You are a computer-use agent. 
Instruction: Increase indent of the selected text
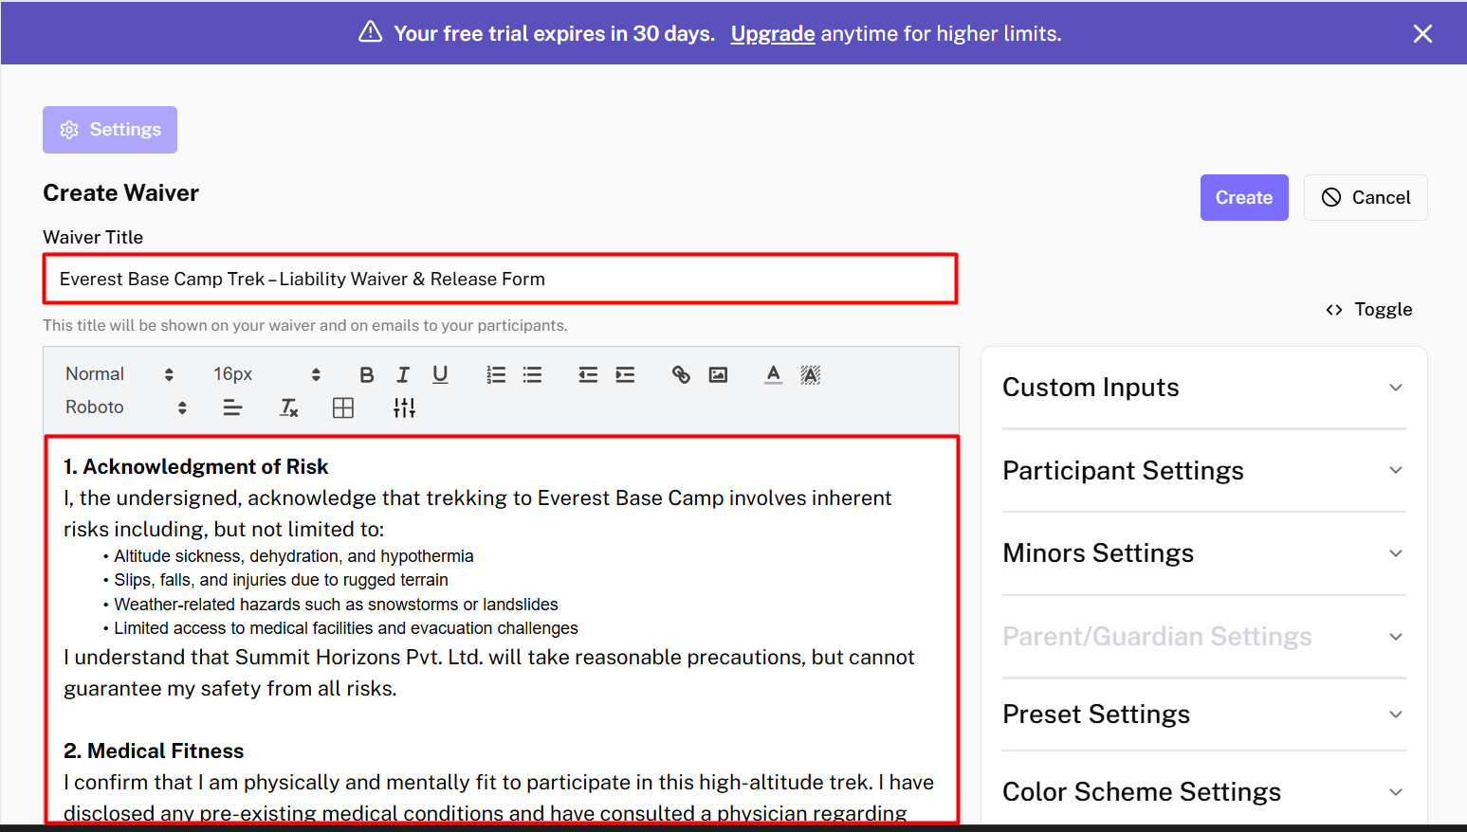pyautogui.click(x=625, y=375)
